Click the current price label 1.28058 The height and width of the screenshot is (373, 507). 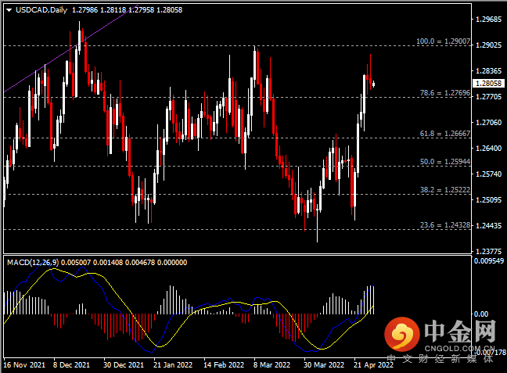[488, 84]
